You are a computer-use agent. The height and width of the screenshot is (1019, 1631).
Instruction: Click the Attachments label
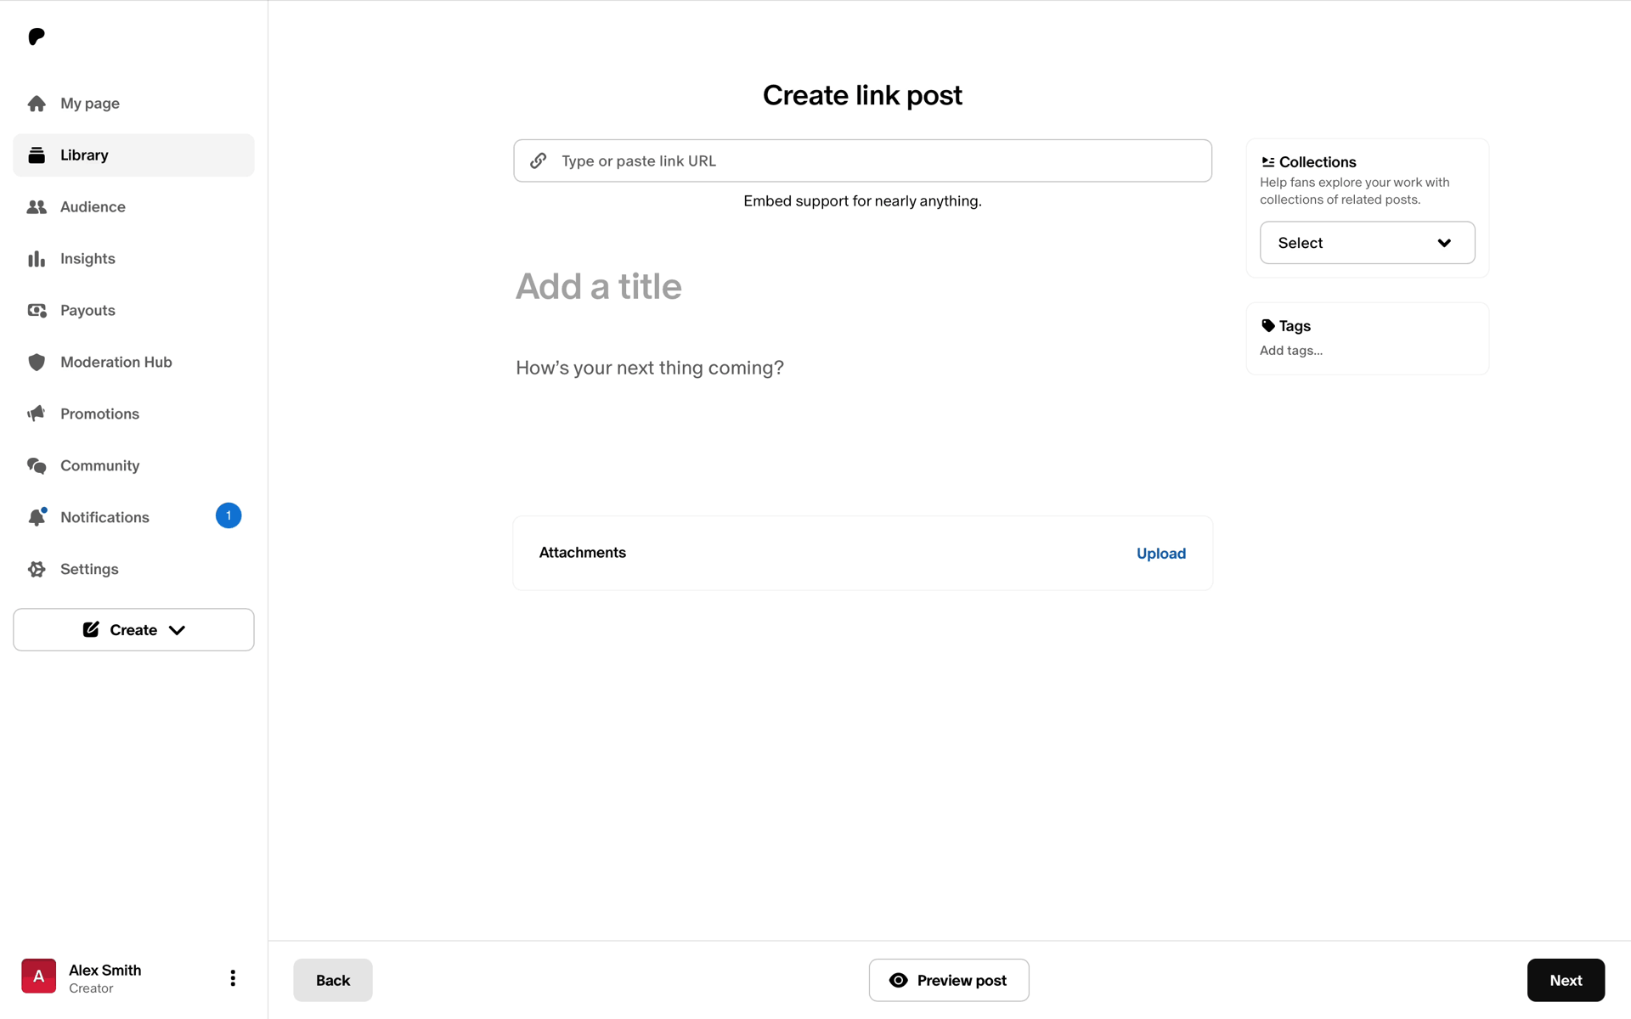[583, 553]
